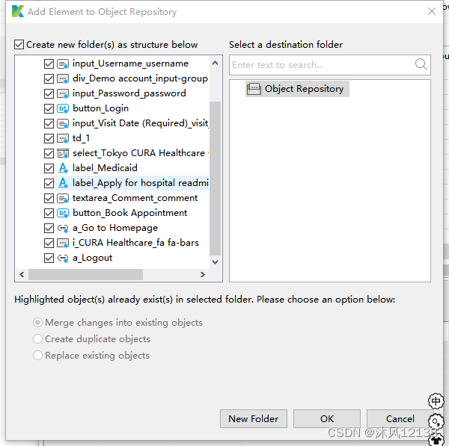Click the Cancel button

tap(400, 419)
